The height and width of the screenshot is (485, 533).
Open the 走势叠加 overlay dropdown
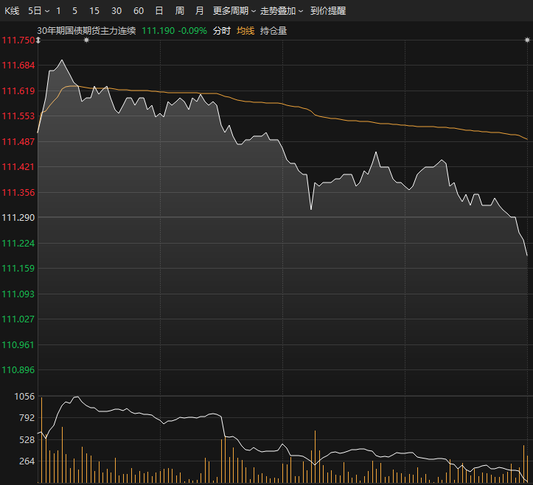point(282,11)
